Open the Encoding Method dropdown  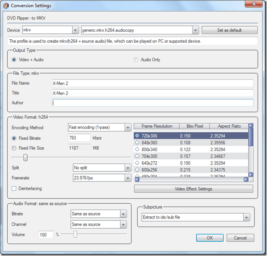[x=128, y=128]
